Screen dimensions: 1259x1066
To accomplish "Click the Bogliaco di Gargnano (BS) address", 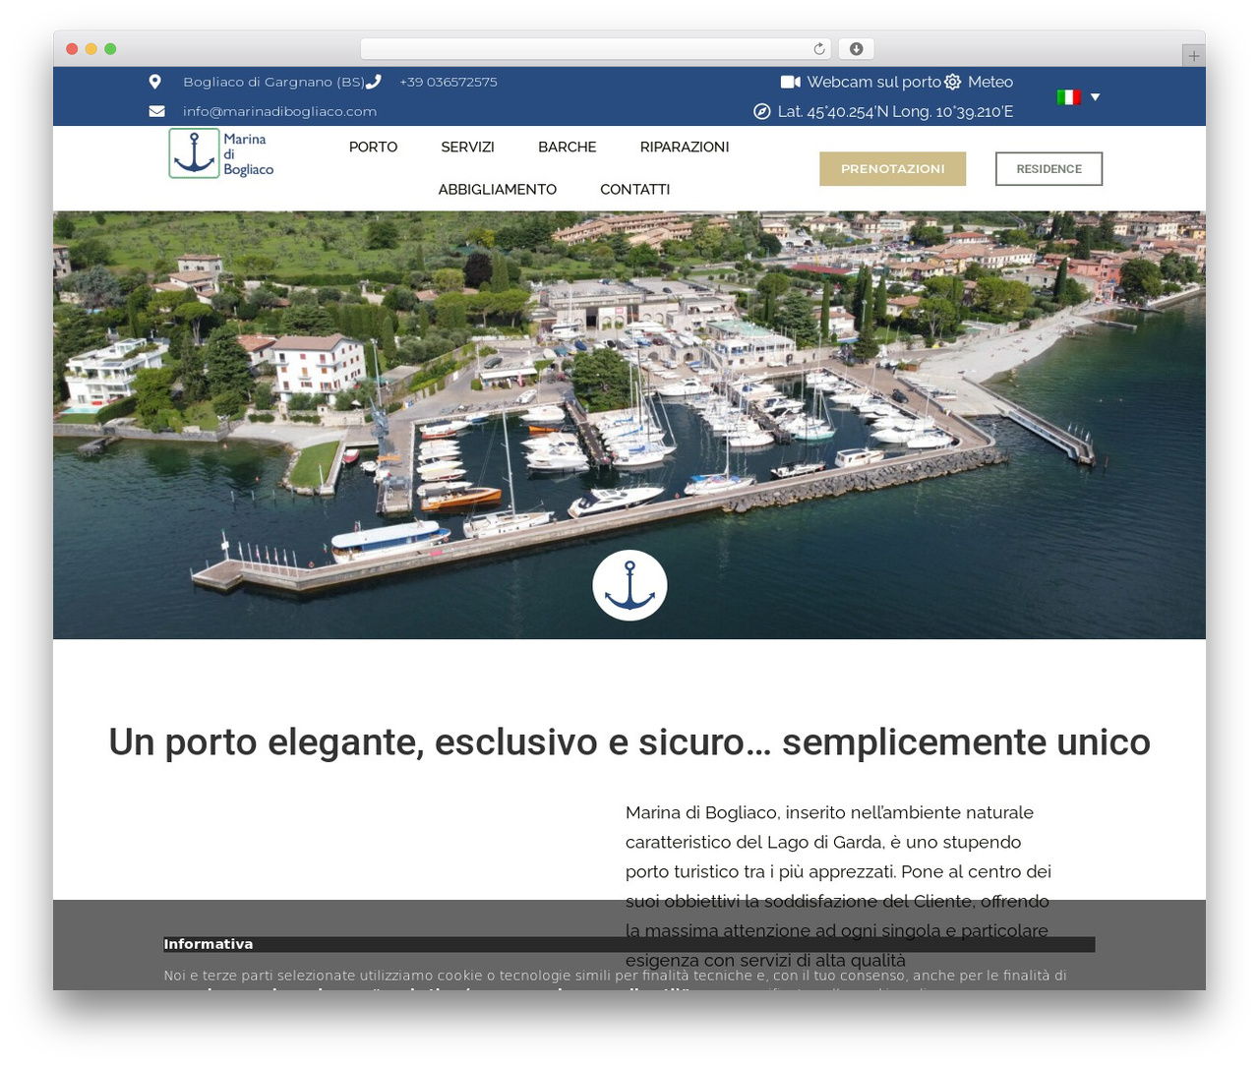I will 273,82.
